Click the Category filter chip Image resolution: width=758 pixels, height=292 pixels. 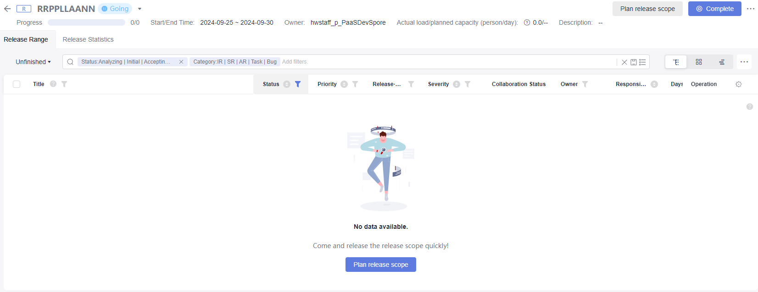[x=234, y=62]
